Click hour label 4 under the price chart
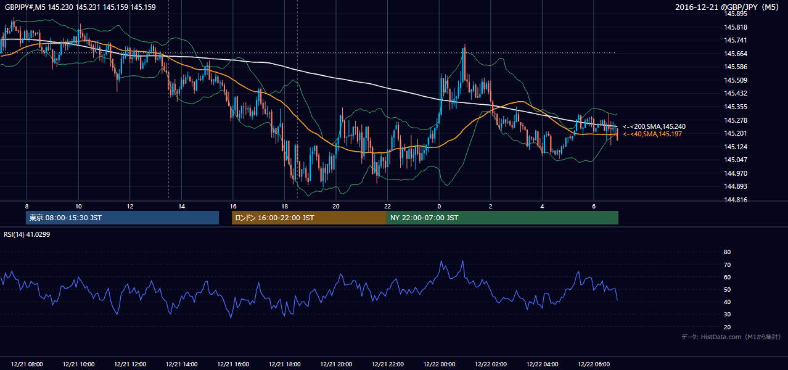 coord(542,207)
